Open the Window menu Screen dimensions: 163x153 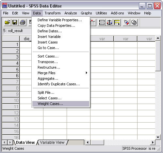(134, 13)
